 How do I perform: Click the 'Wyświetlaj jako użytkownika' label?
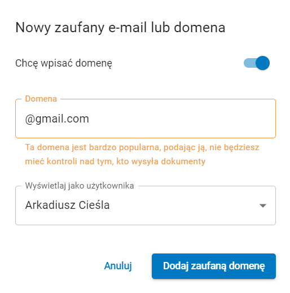point(80,186)
